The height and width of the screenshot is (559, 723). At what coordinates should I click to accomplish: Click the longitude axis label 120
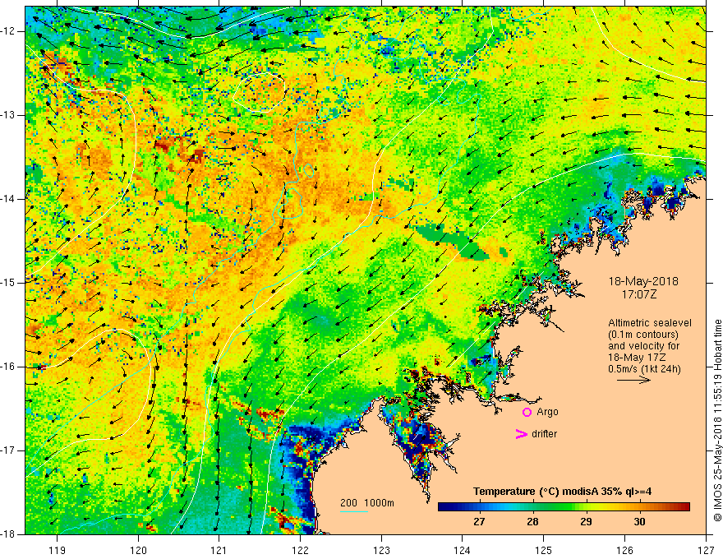click(138, 550)
